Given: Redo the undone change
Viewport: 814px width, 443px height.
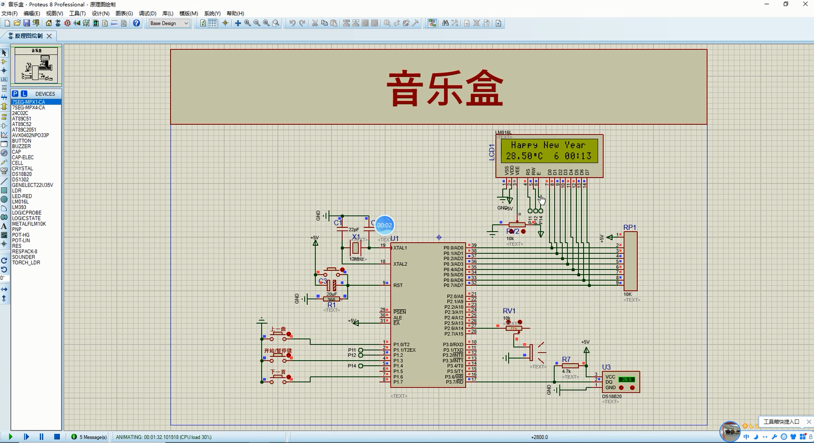Looking at the screenshot, I should pyautogui.click(x=302, y=23).
